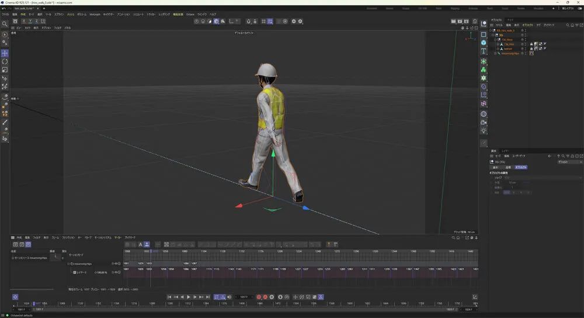Select the Rotate tool in left toolbar

tap(5, 61)
